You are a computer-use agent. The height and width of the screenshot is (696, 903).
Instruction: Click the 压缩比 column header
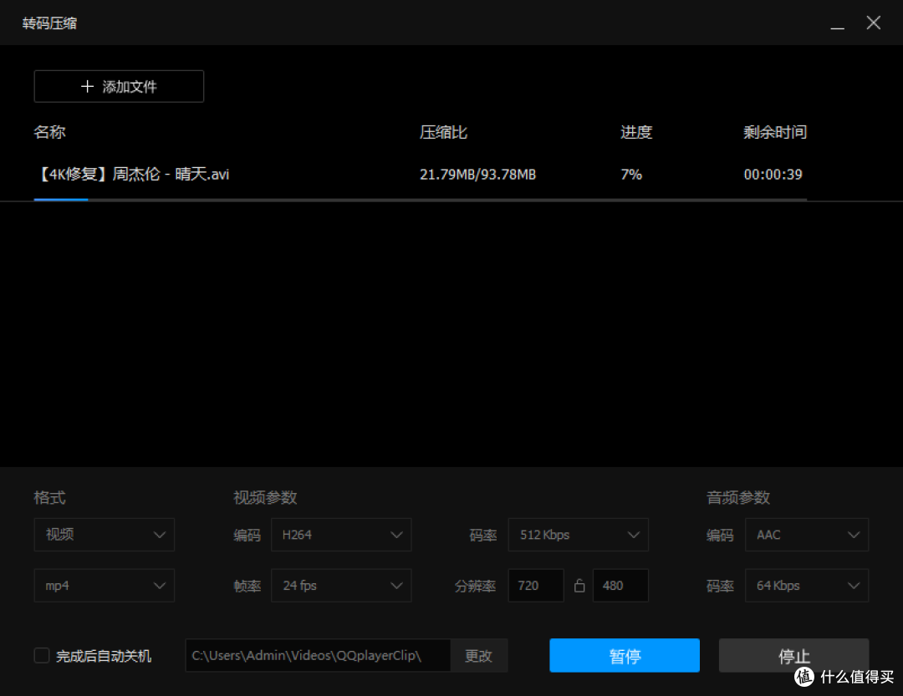pos(443,132)
